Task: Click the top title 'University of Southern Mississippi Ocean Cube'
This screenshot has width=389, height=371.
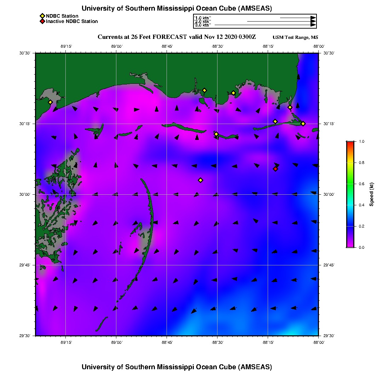Action: [176, 8]
